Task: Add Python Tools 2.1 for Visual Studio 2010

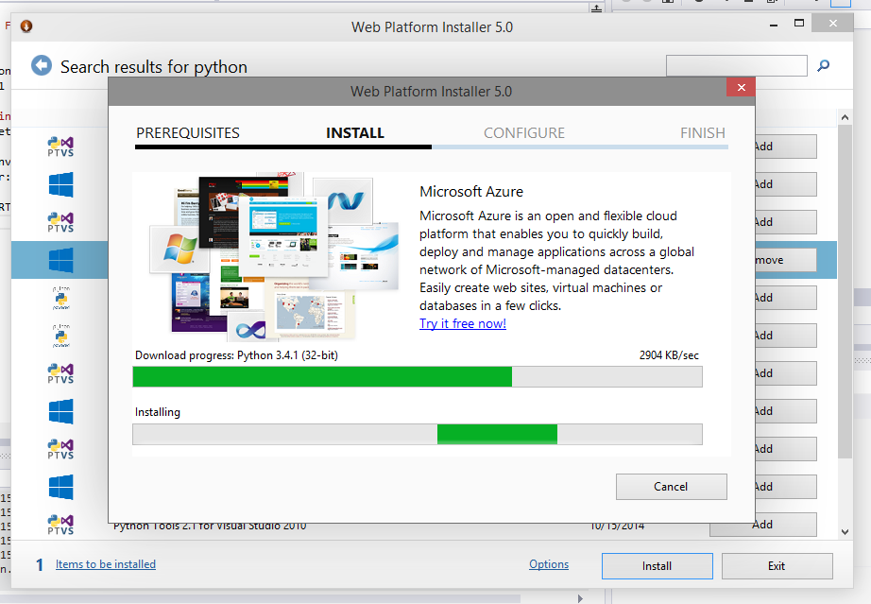Action: pos(762,525)
